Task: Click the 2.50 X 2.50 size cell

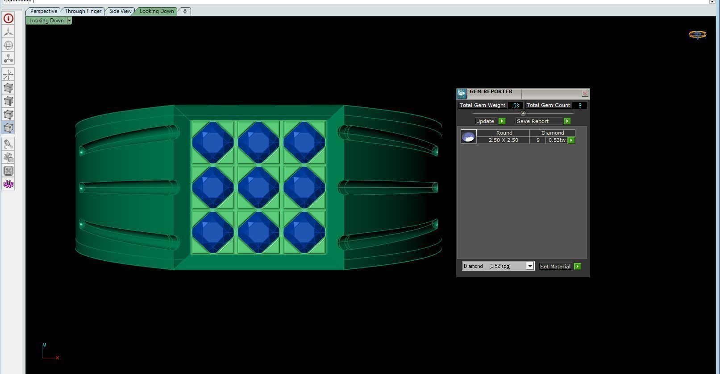Action: click(503, 140)
